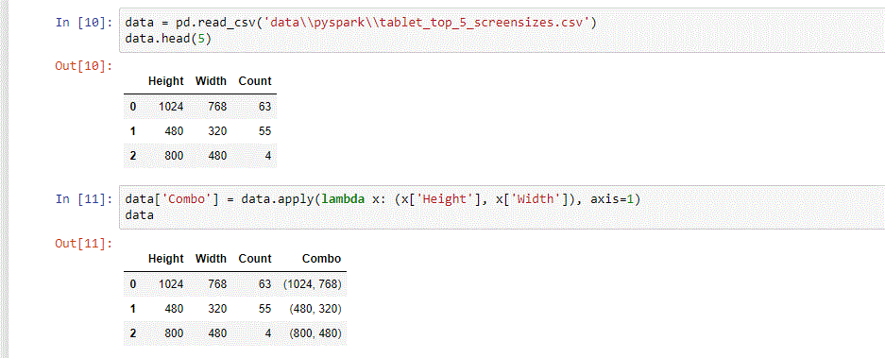885x358 pixels.
Task: Click the In [10] code input cell
Action: (x=502, y=30)
